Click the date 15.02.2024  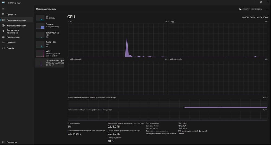(x=182, y=126)
